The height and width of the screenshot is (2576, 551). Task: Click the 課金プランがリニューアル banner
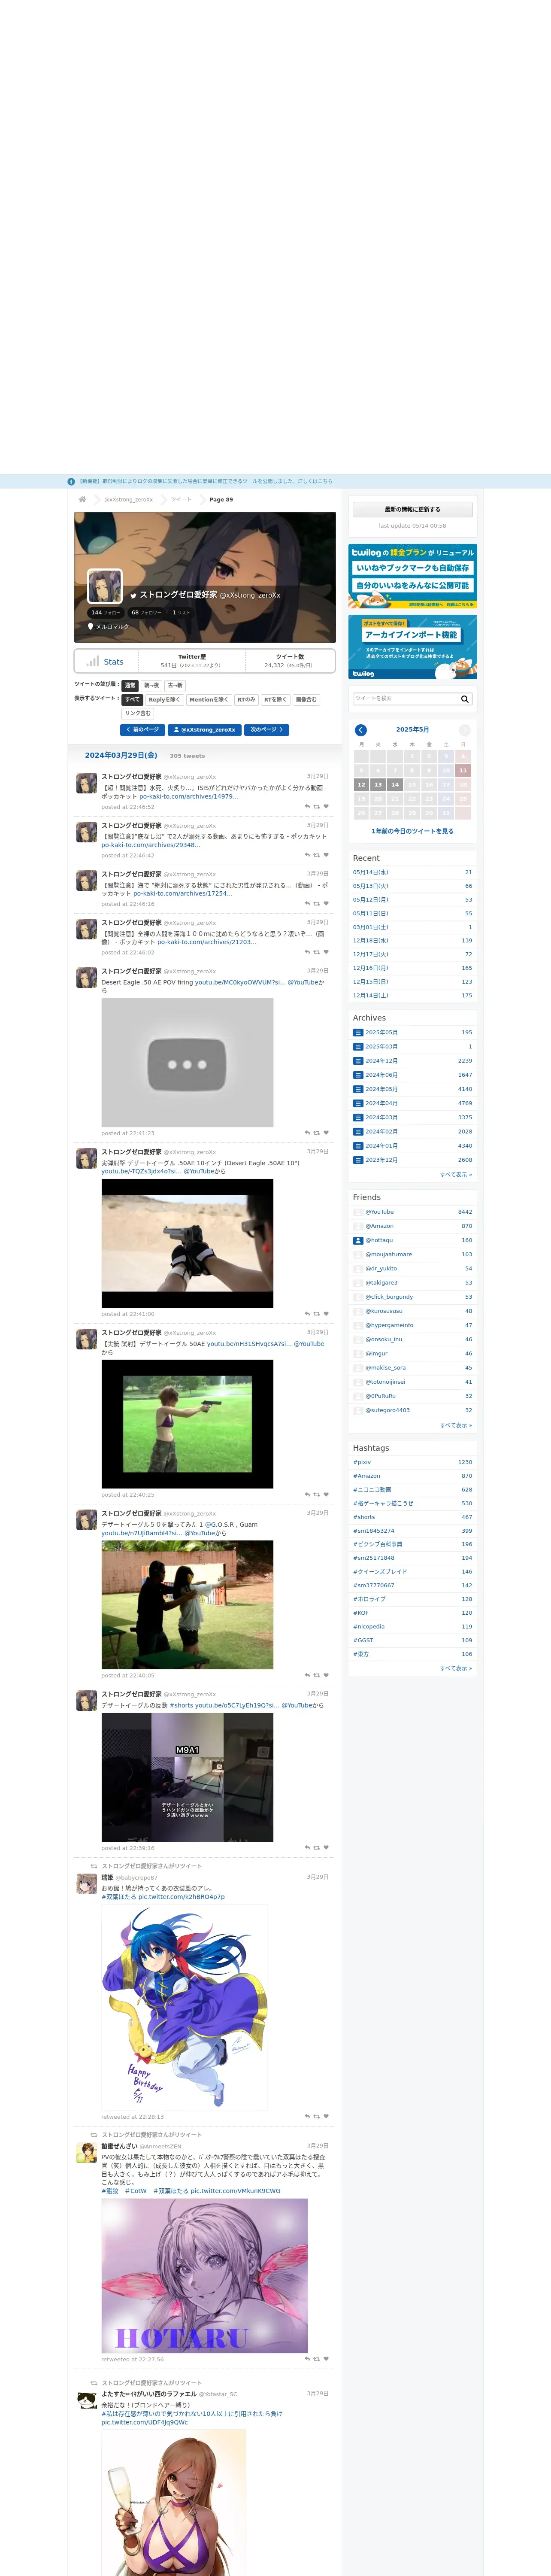click(412, 577)
